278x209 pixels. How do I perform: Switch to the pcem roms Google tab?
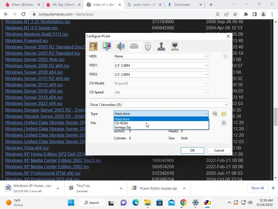click(144, 5)
